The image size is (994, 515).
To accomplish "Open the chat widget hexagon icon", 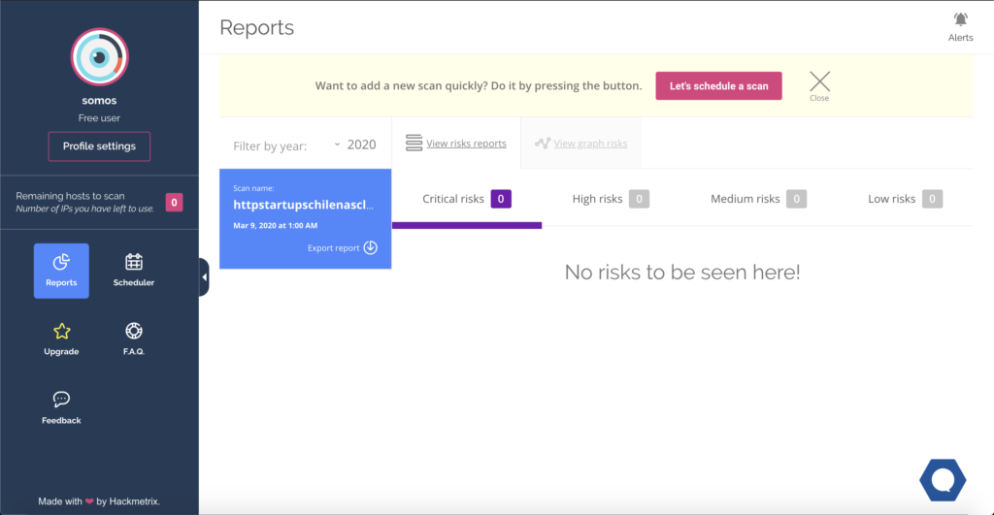I will point(942,477).
